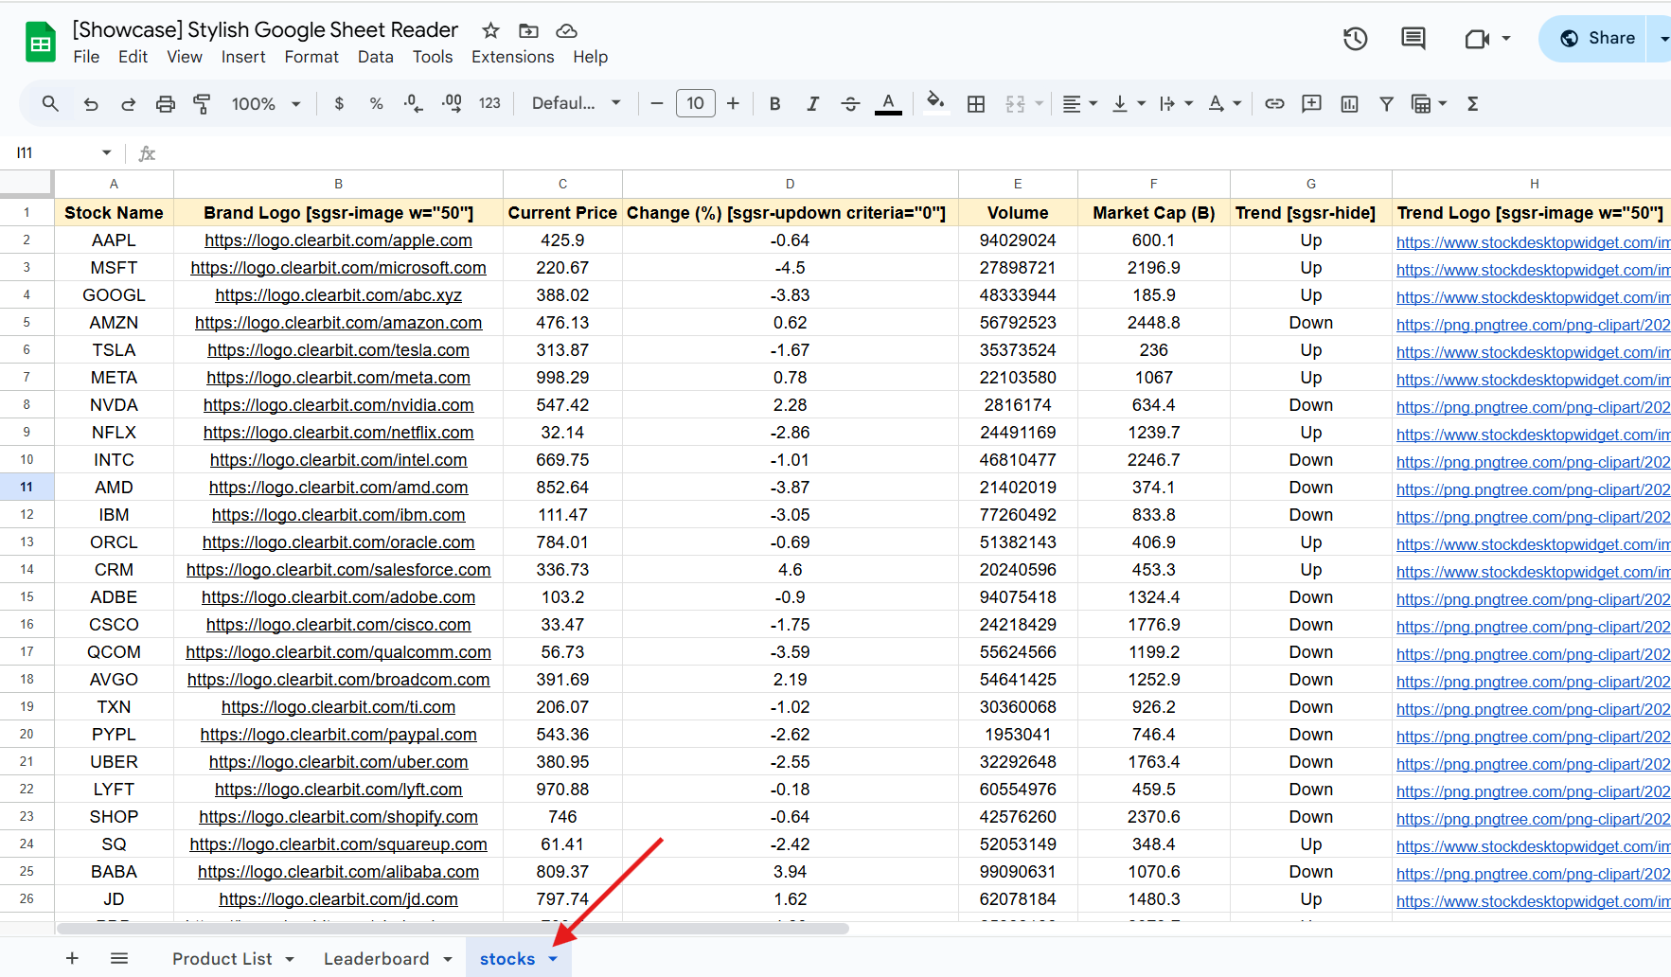Open the Leaderboard tab options arrow
This screenshot has width=1671, height=977.
point(448,959)
